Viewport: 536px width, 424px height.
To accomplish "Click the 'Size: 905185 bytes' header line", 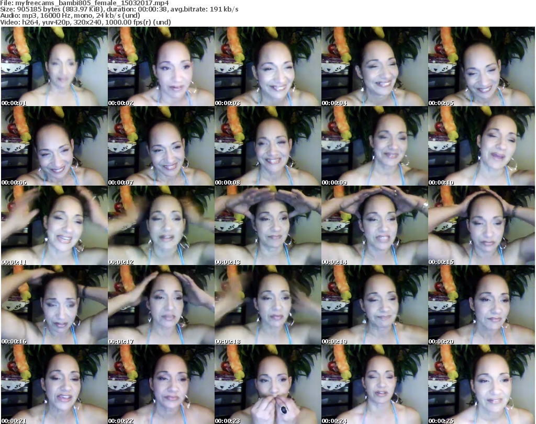I will point(119,9).
